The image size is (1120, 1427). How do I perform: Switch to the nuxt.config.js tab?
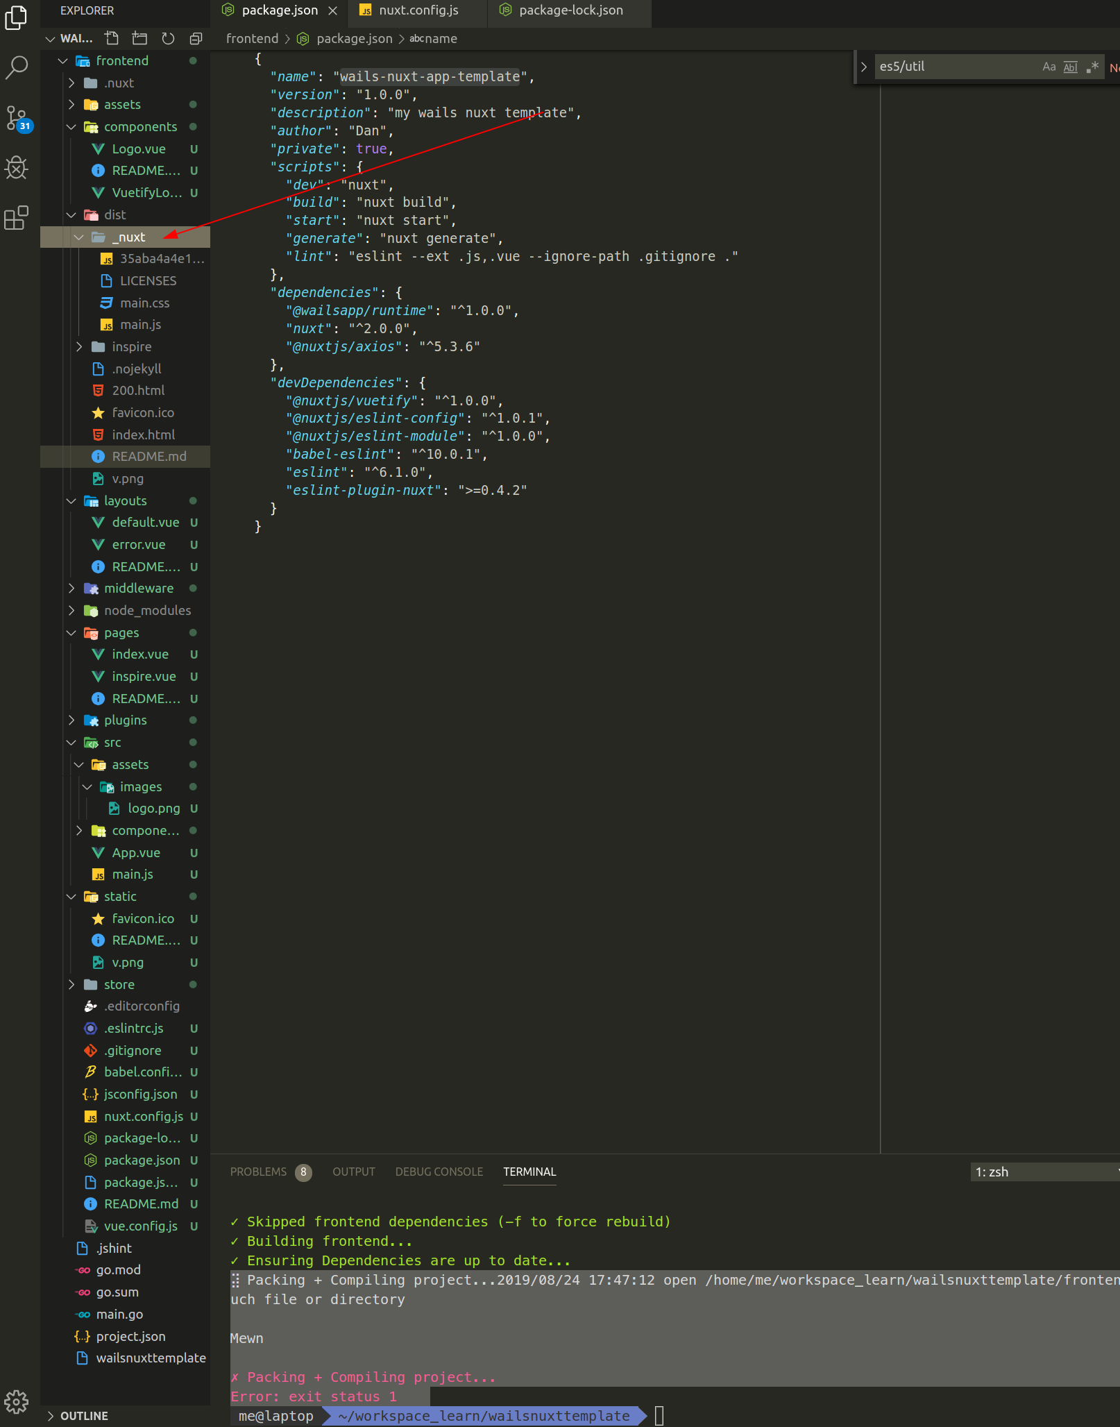(418, 10)
